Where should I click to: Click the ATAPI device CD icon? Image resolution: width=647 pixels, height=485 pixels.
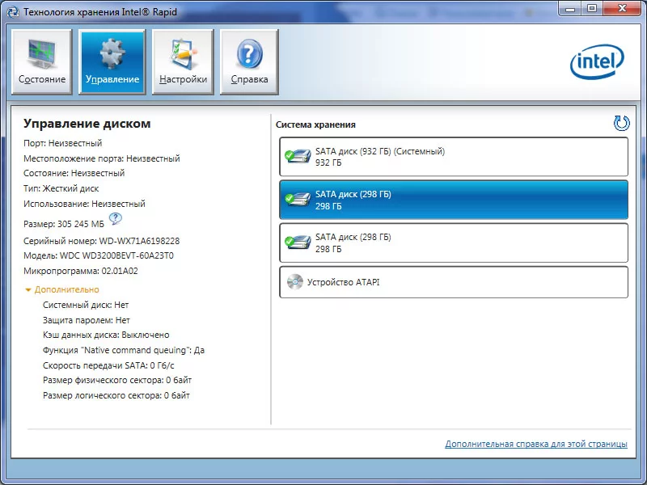(x=294, y=282)
